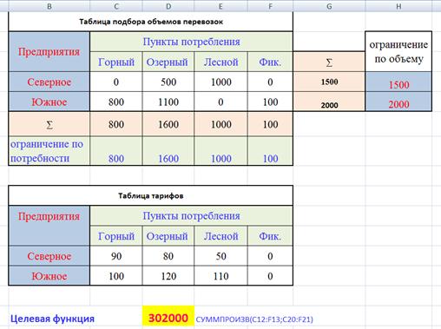Select 'Горный' header in the volumes table

tap(116, 62)
